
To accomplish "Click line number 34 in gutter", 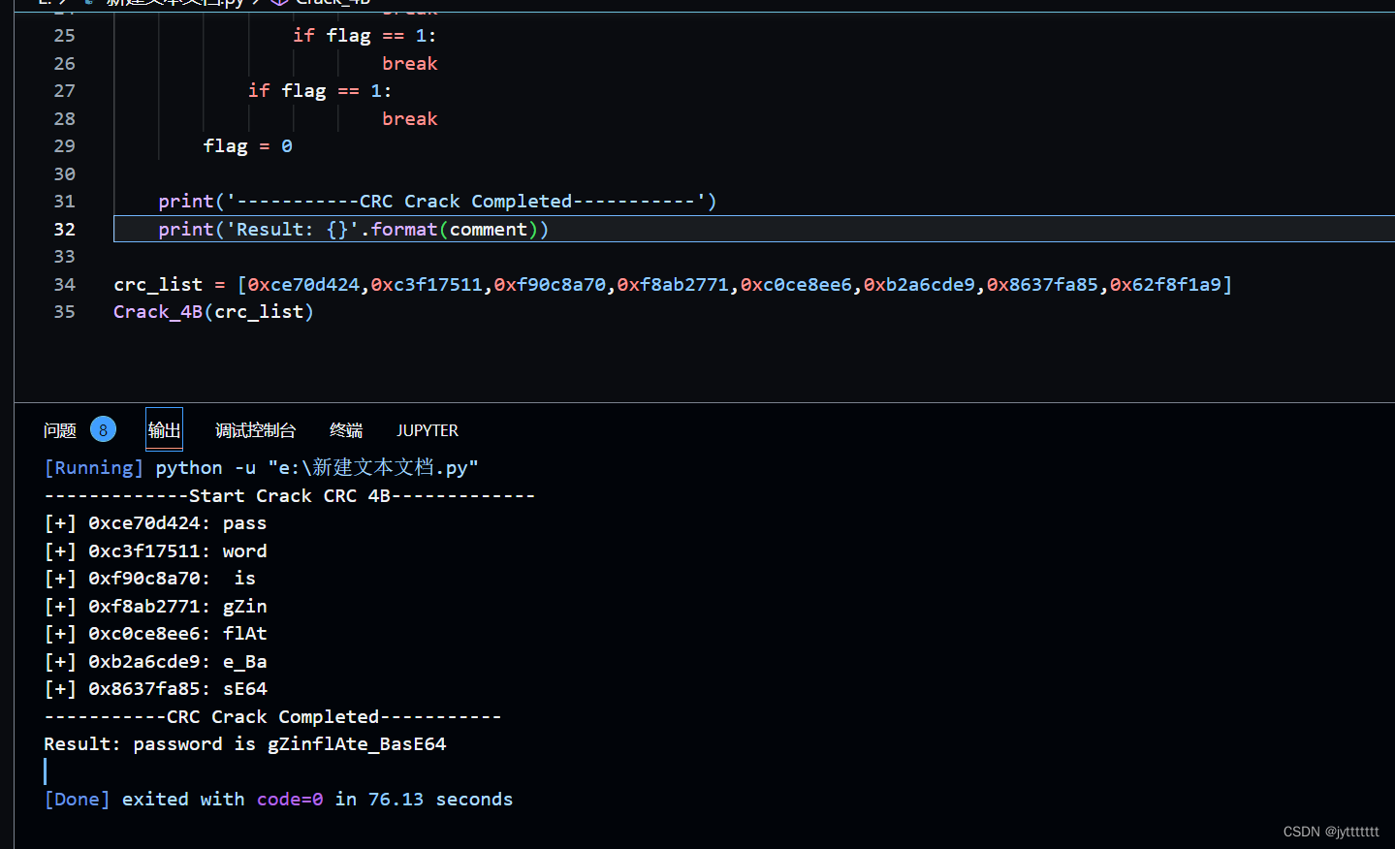I will click(x=64, y=285).
